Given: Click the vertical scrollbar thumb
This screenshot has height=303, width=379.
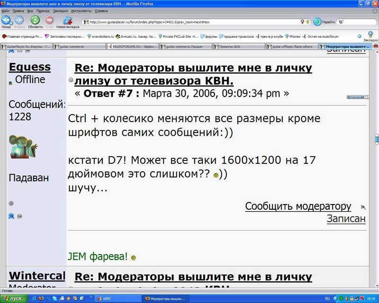Looking at the screenshot, I should pyautogui.click(x=377, y=139).
